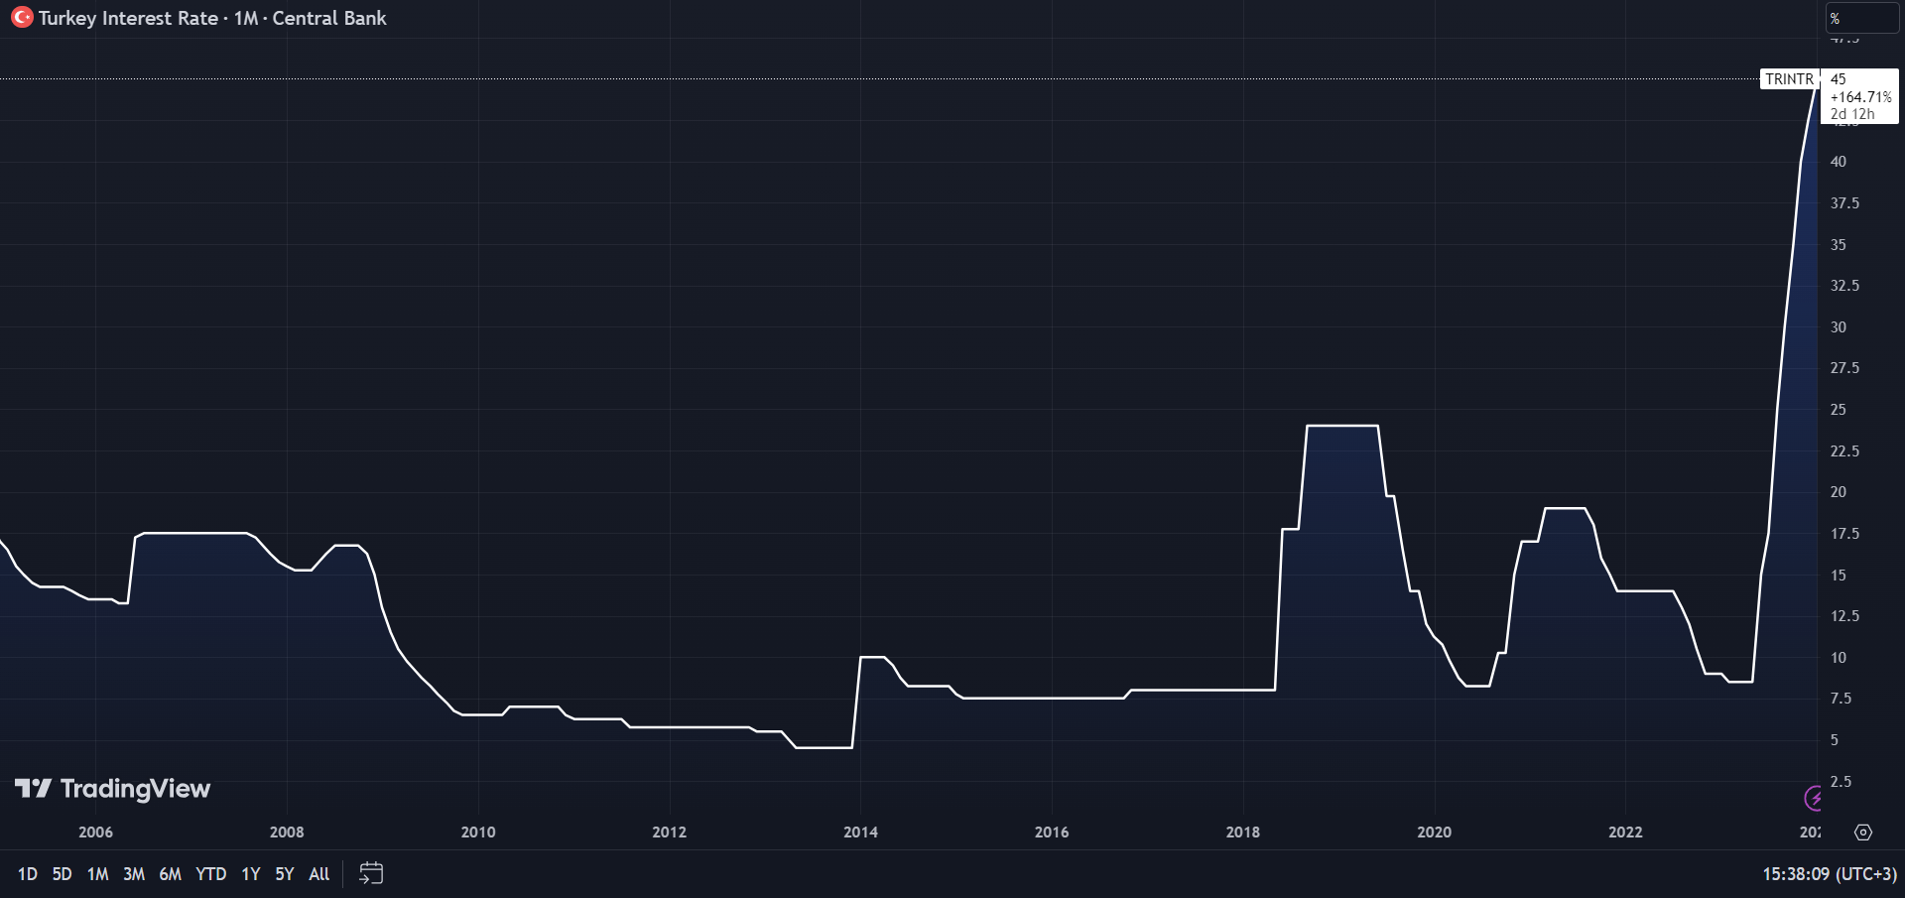
Task: Open chart scale settings gear icon
Action: point(1863,833)
